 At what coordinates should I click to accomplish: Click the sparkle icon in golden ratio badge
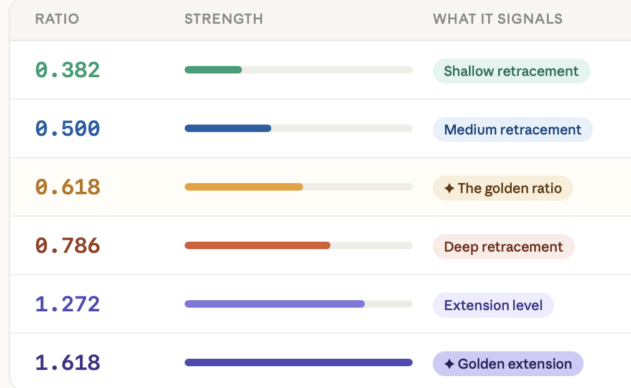click(449, 188)
